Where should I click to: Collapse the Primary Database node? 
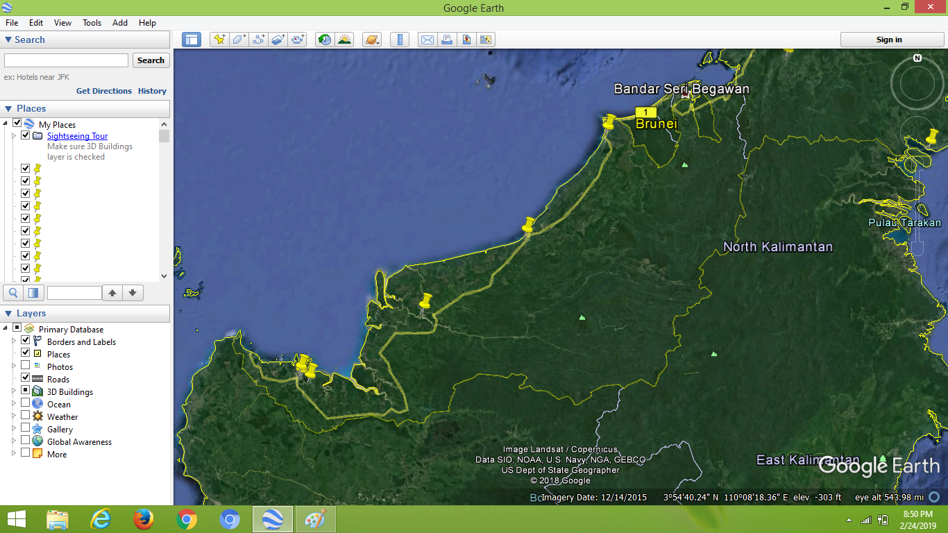[6, 328]
